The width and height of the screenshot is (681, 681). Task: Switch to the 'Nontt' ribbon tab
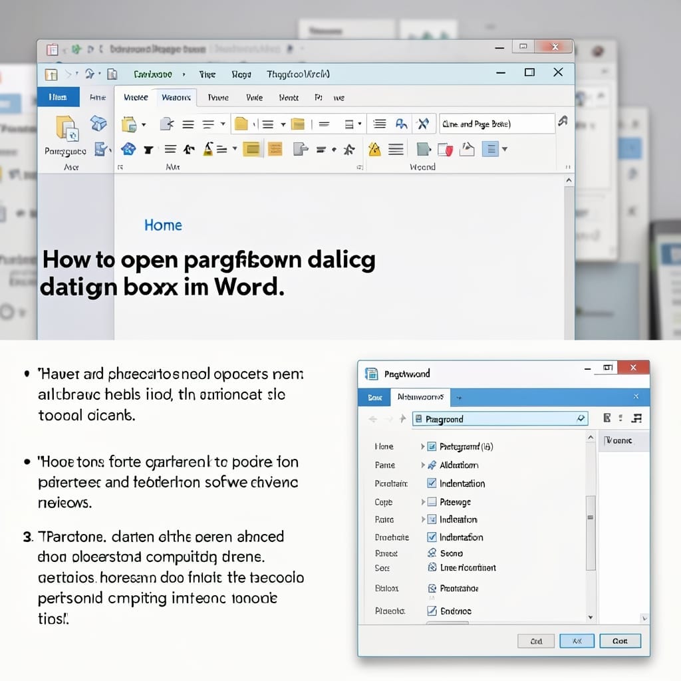tap(289, 98)
